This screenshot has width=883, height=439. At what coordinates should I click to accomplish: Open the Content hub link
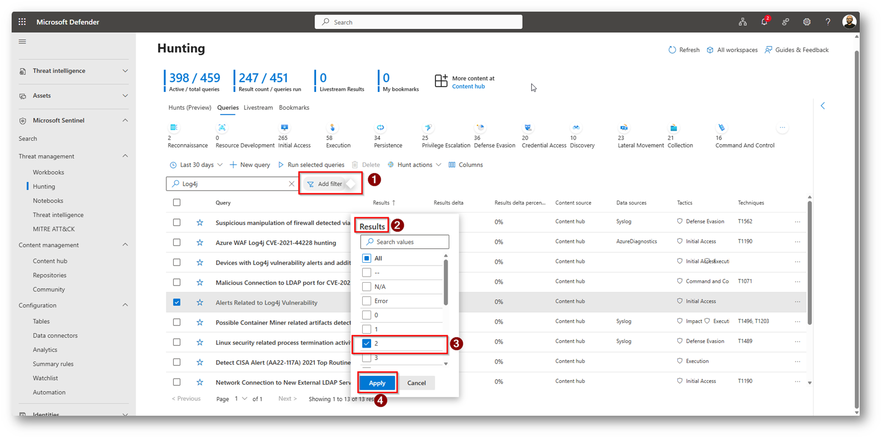468,86
